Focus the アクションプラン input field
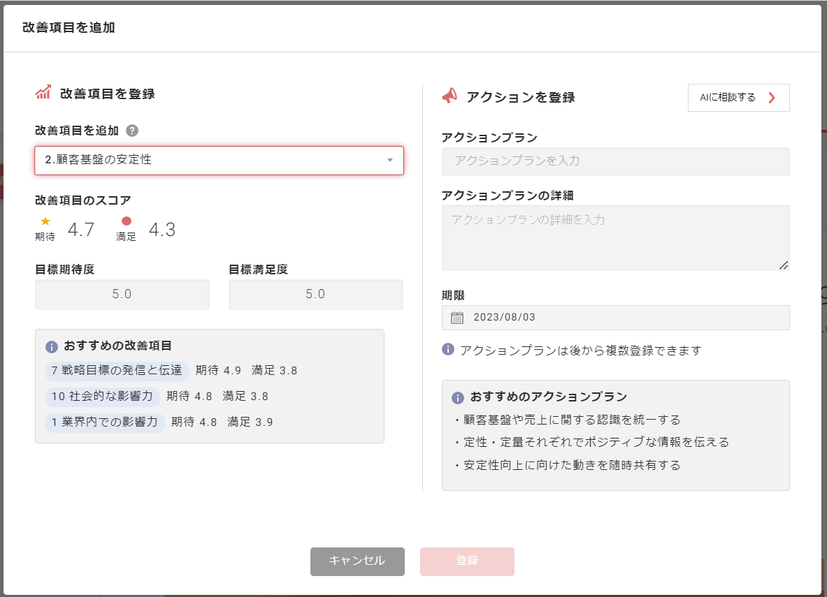Viewport: 827px width, 597px height. tap(615, 161)
